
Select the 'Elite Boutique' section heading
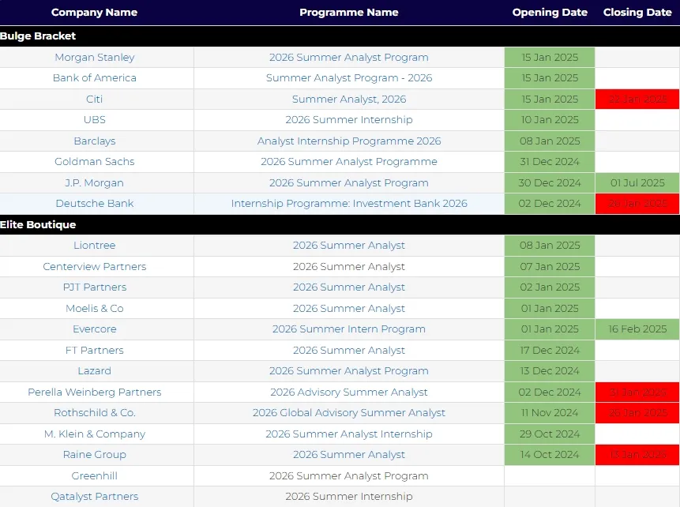(38, 224)
